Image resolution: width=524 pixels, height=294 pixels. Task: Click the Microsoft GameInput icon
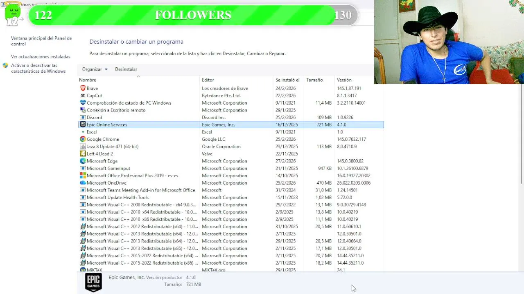[83, 168]
